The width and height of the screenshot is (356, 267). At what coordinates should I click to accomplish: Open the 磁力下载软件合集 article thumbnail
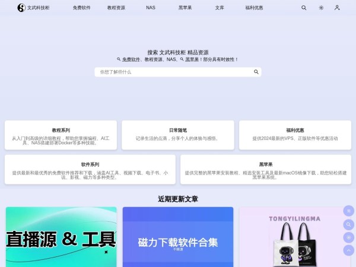178,237
